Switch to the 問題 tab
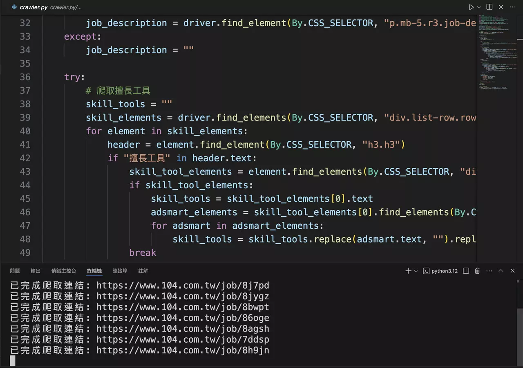Screen dimensions: 523x368 point(15,271)
